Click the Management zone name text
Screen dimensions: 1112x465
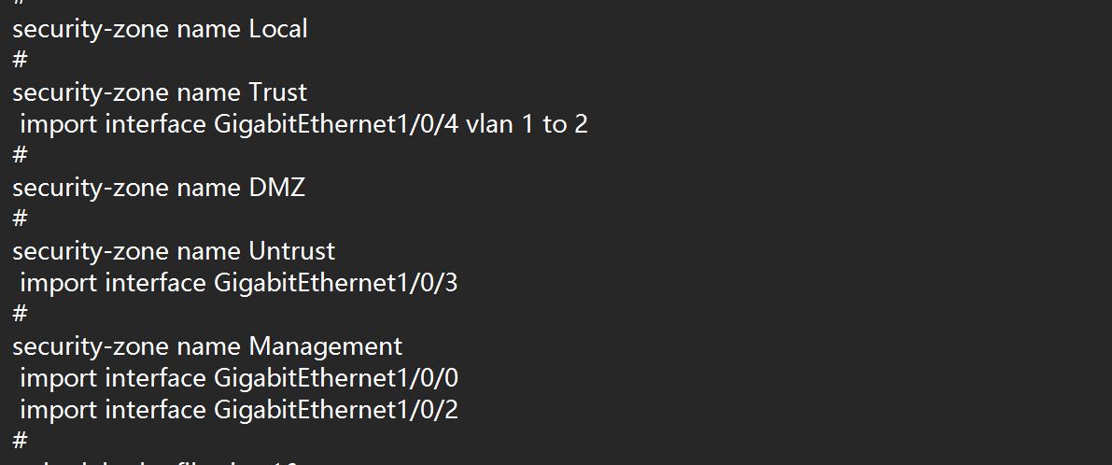pos(325,346)
